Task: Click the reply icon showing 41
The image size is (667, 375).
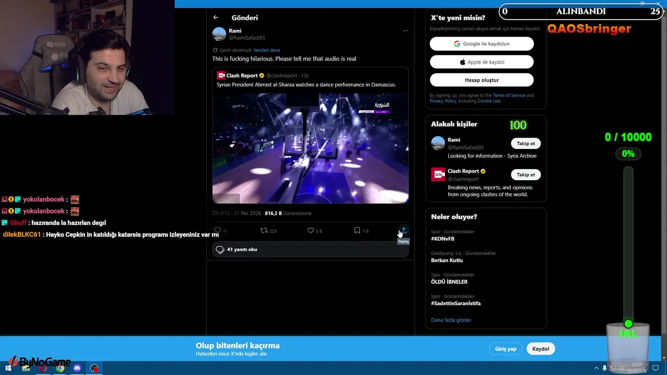Action: click(218, 230)
